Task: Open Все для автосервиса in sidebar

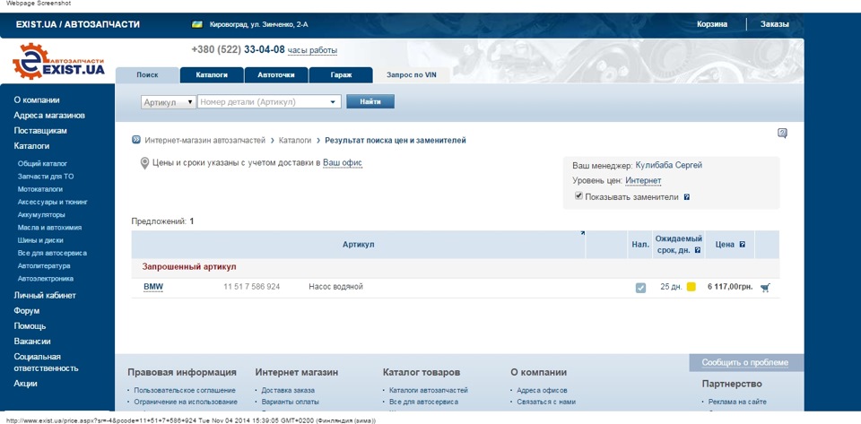Action: point(52,253)
